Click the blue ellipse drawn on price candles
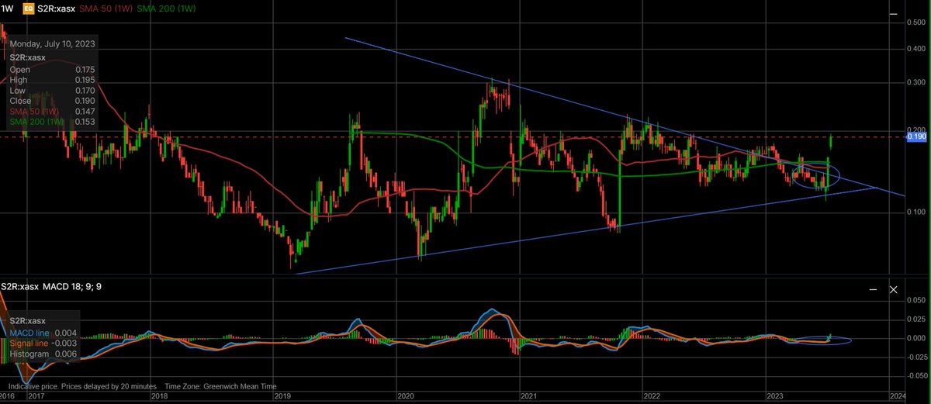This screenshot has height=404, width=931. 816,175
